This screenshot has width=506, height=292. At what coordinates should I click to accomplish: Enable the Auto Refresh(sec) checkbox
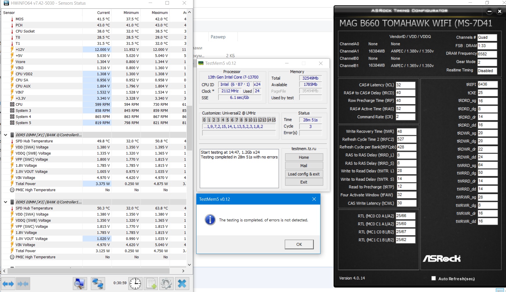point(434,278)
